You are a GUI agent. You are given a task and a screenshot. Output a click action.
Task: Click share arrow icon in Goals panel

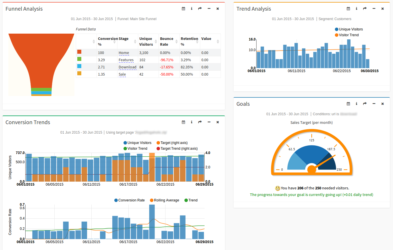pyautogui.click(x=365, y=104)
